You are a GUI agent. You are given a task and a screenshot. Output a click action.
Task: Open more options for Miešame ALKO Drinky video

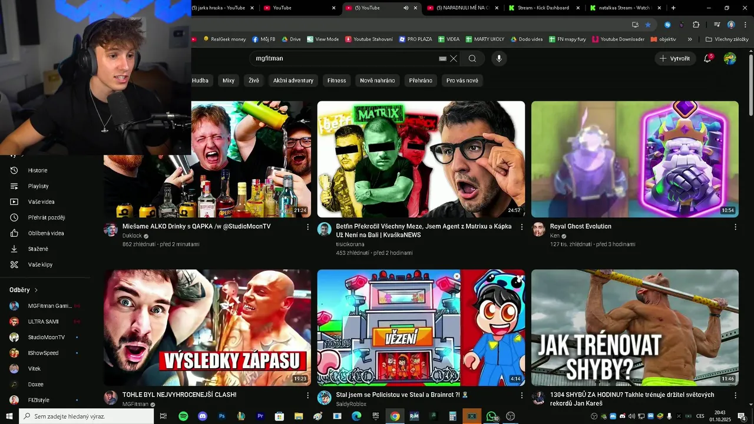pos(307,227)
